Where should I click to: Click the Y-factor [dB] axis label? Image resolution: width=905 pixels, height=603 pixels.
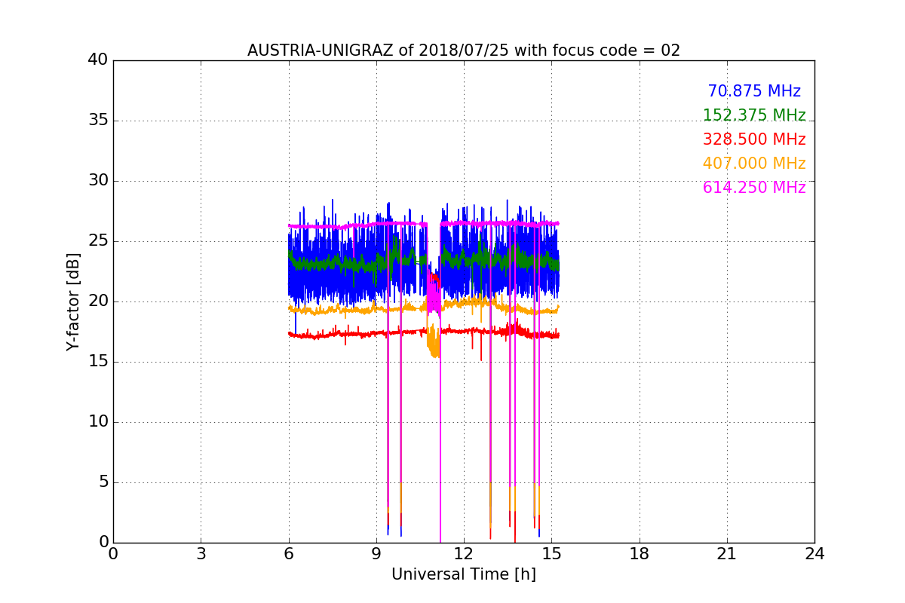coord(73,301)
